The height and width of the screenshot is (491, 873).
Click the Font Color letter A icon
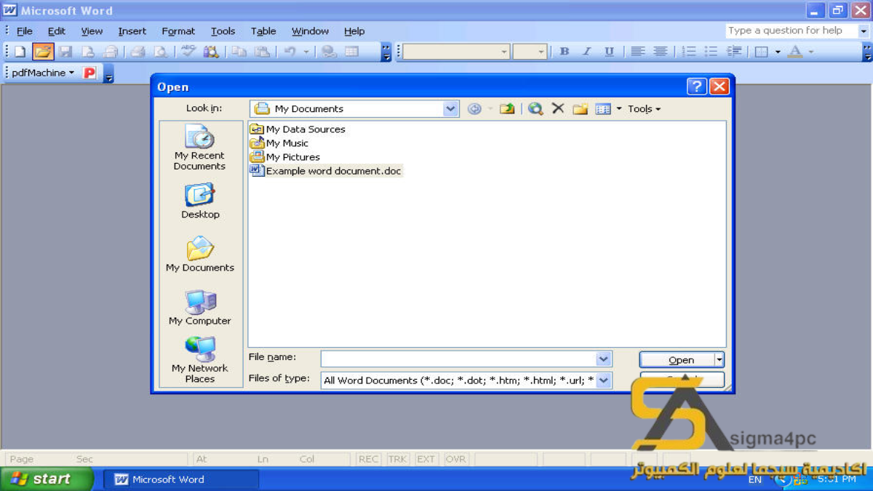pos(795,52)
